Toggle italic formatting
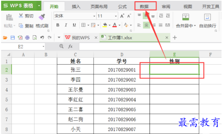The height and width of the screenshot is (134, 223). point(66,25)
